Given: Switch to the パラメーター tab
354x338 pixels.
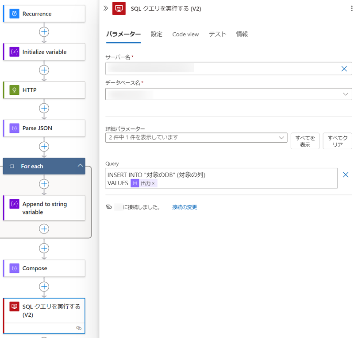Looking at the screenshot, I should point(123,34).
